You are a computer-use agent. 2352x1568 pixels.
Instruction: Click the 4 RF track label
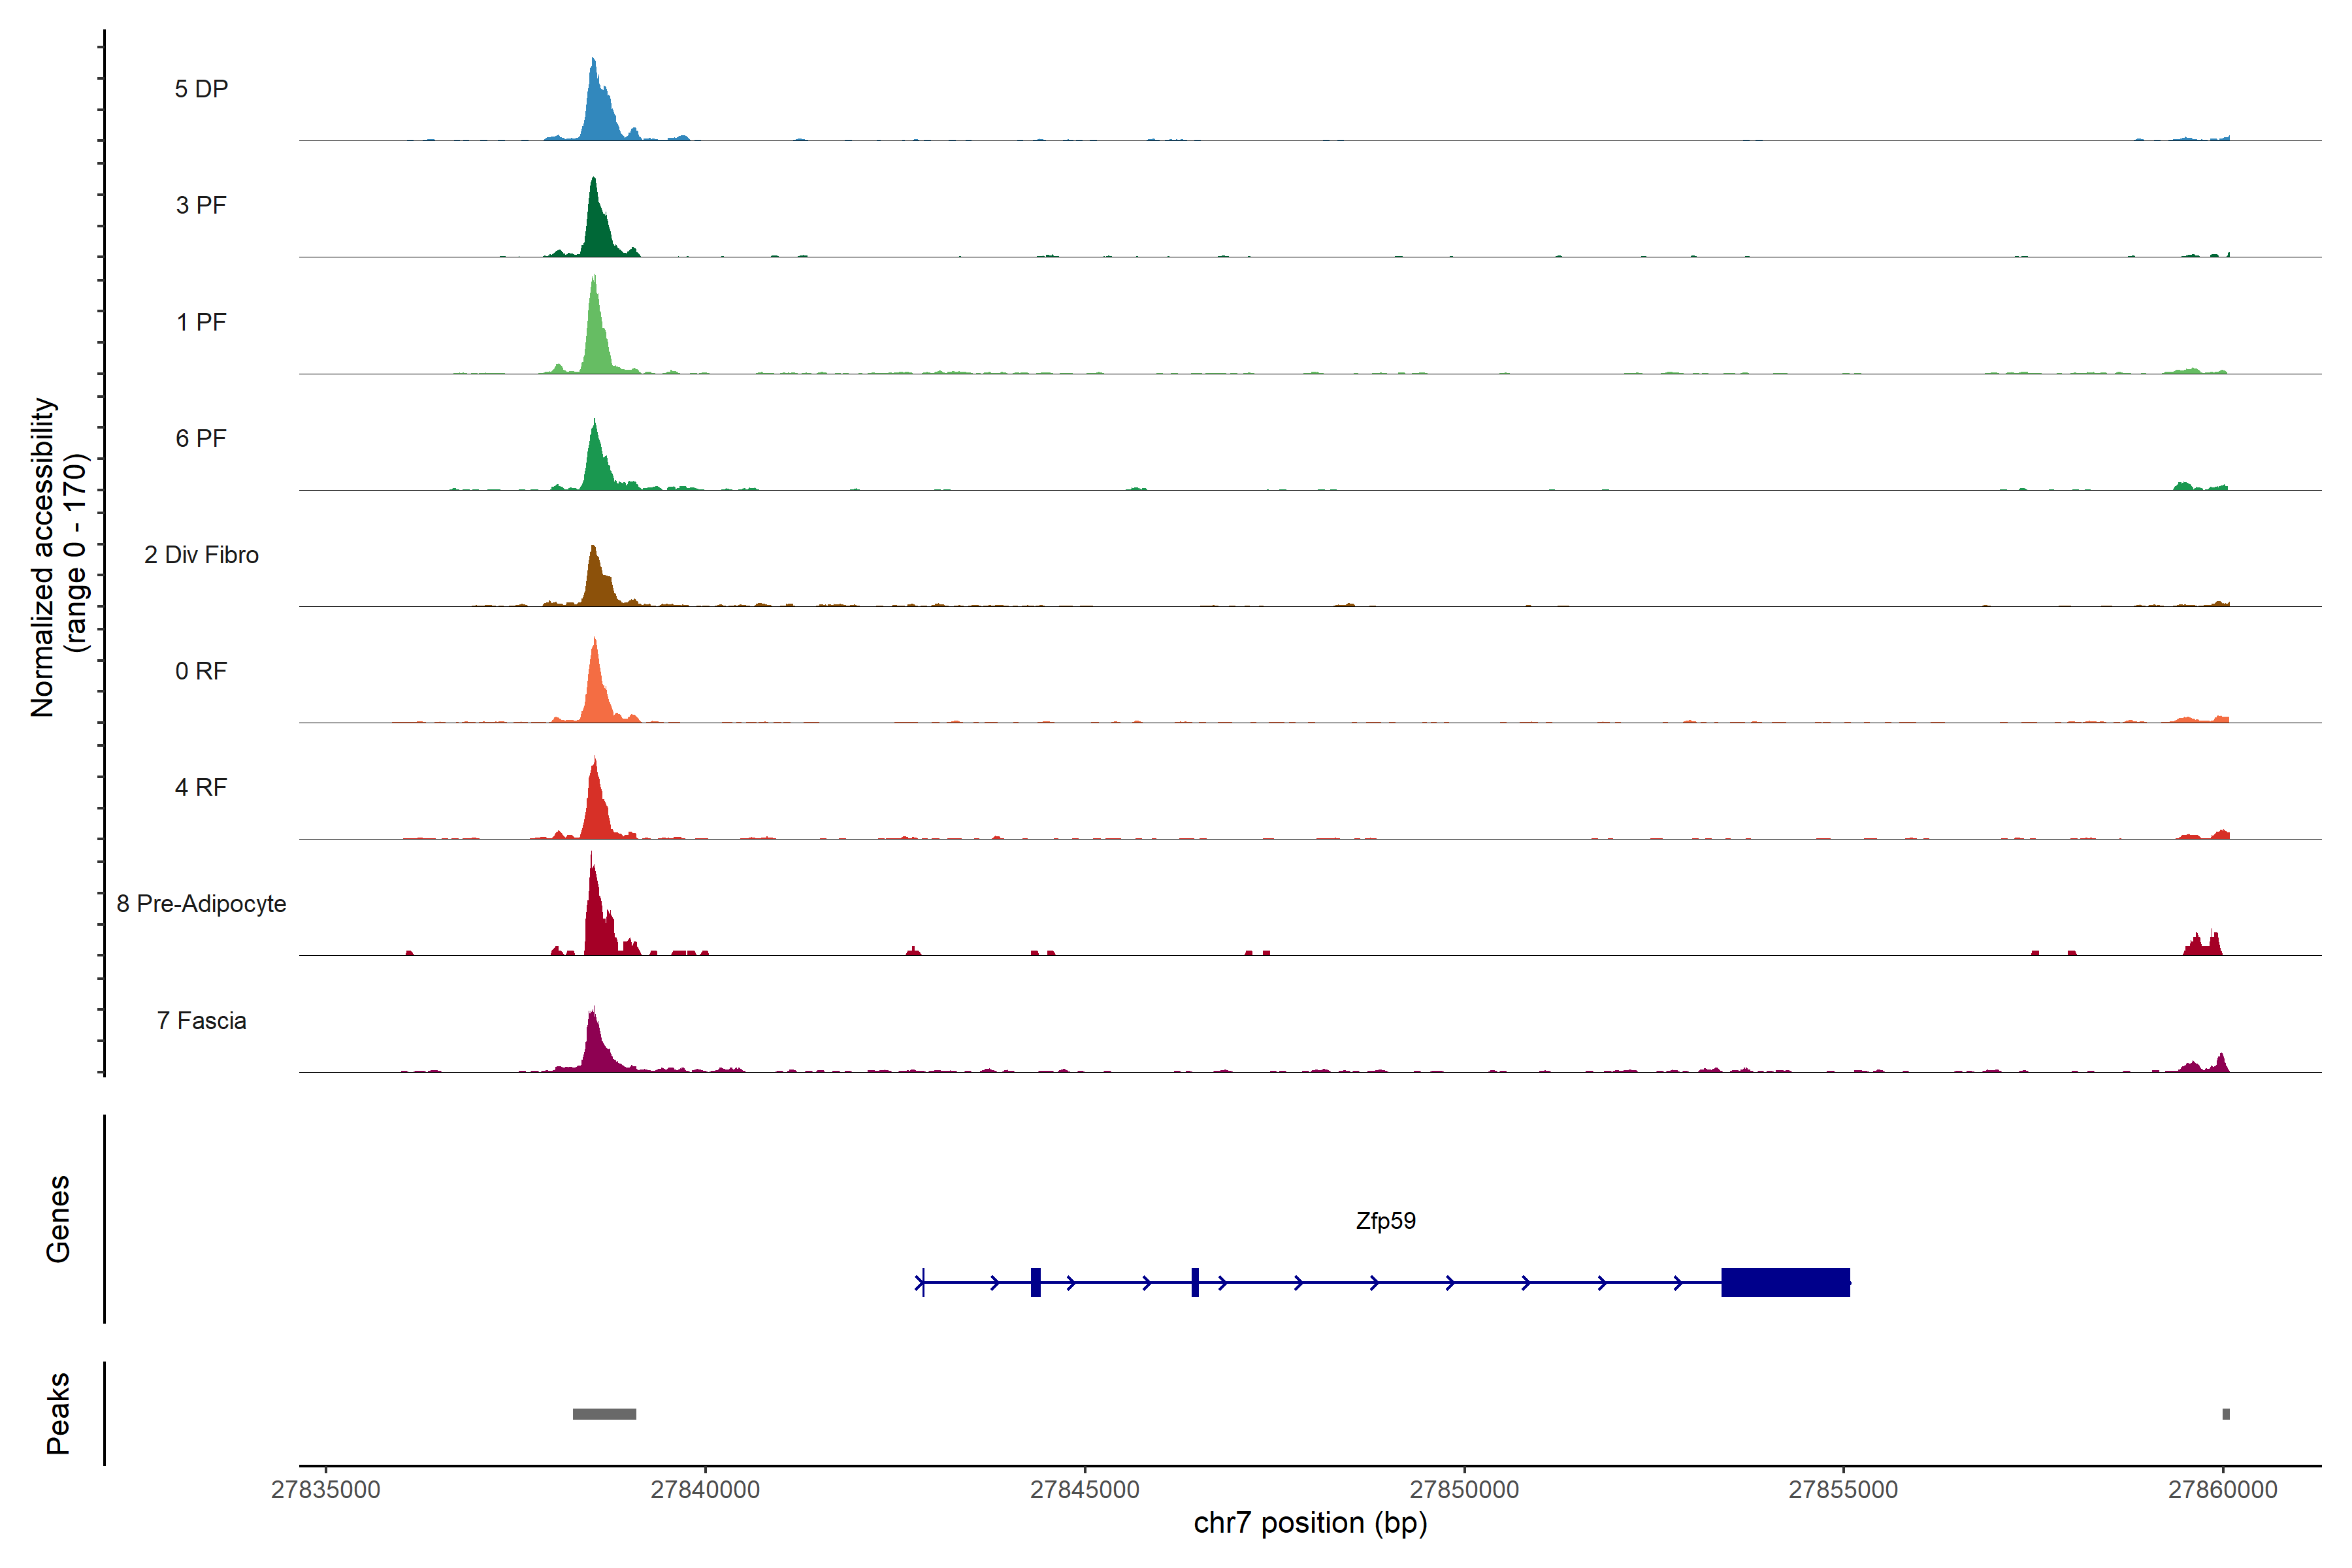201,787
